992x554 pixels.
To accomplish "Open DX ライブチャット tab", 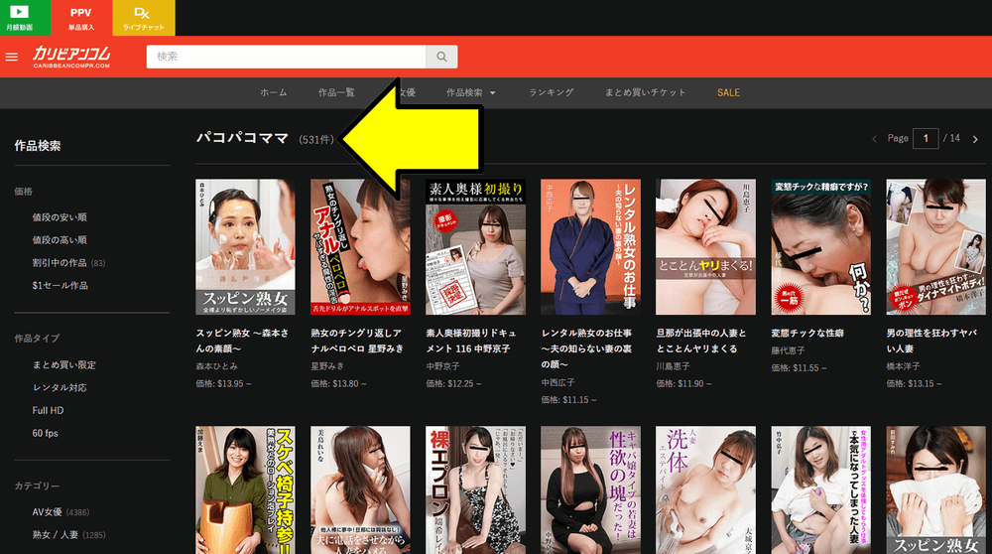I will [x=142, y=18].
